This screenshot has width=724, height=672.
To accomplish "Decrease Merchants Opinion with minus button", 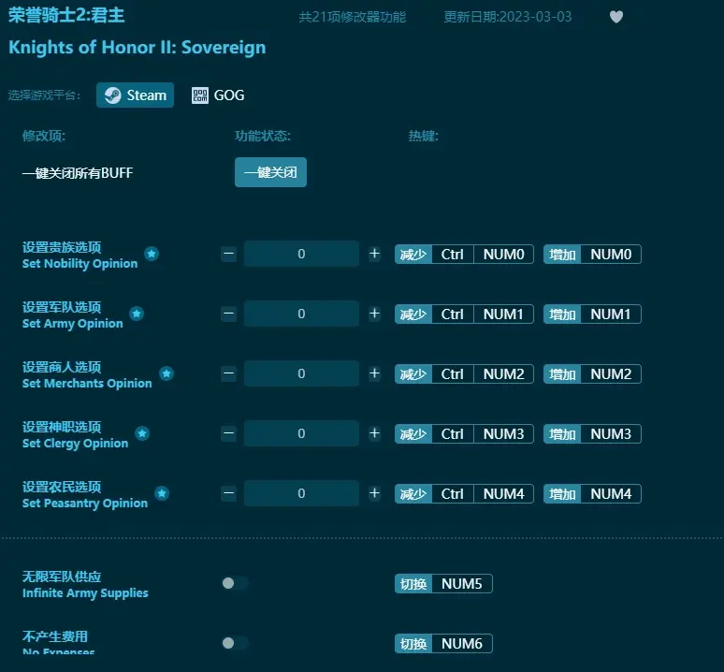I will coord(228,373).
